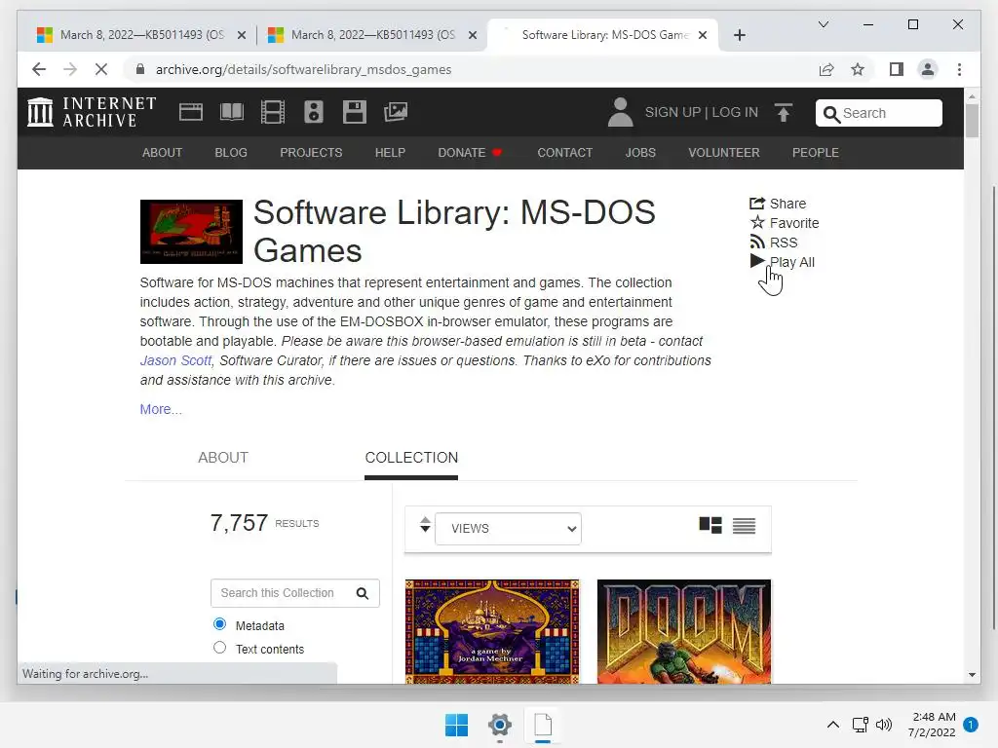Click the collection search magnifier button

coord(363,593)
